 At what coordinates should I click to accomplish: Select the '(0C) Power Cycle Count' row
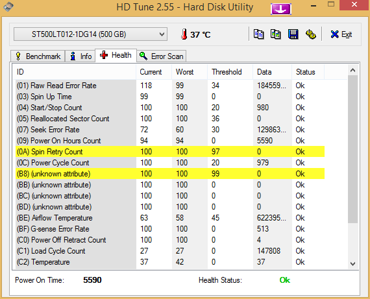(x=170, y=163)
